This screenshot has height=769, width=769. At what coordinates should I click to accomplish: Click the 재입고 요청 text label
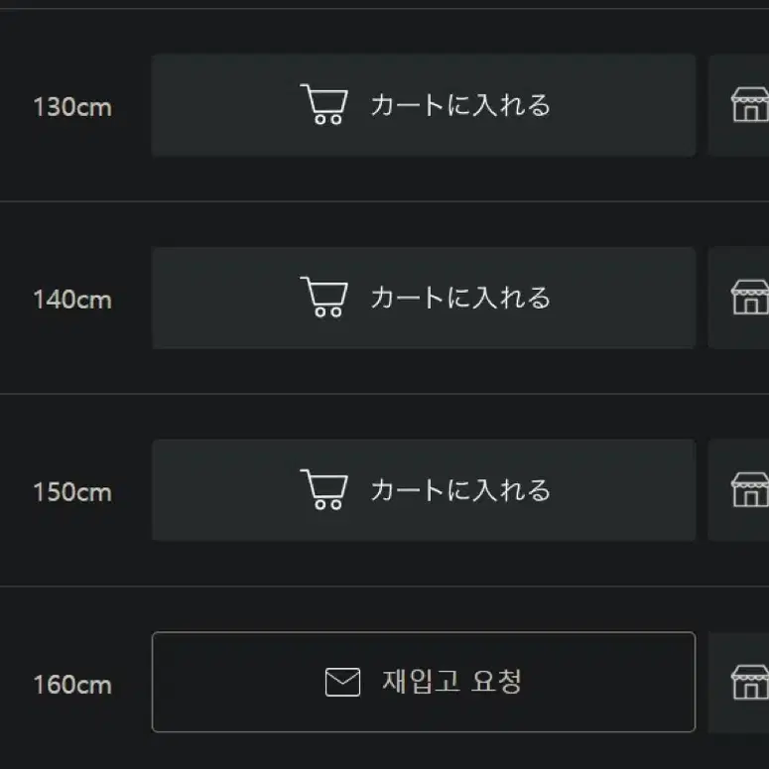click(451, 682)
